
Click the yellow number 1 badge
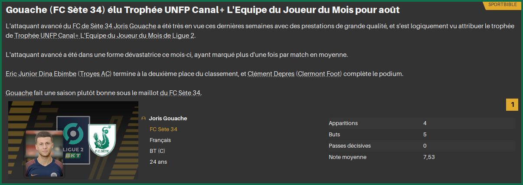point(512,105)
